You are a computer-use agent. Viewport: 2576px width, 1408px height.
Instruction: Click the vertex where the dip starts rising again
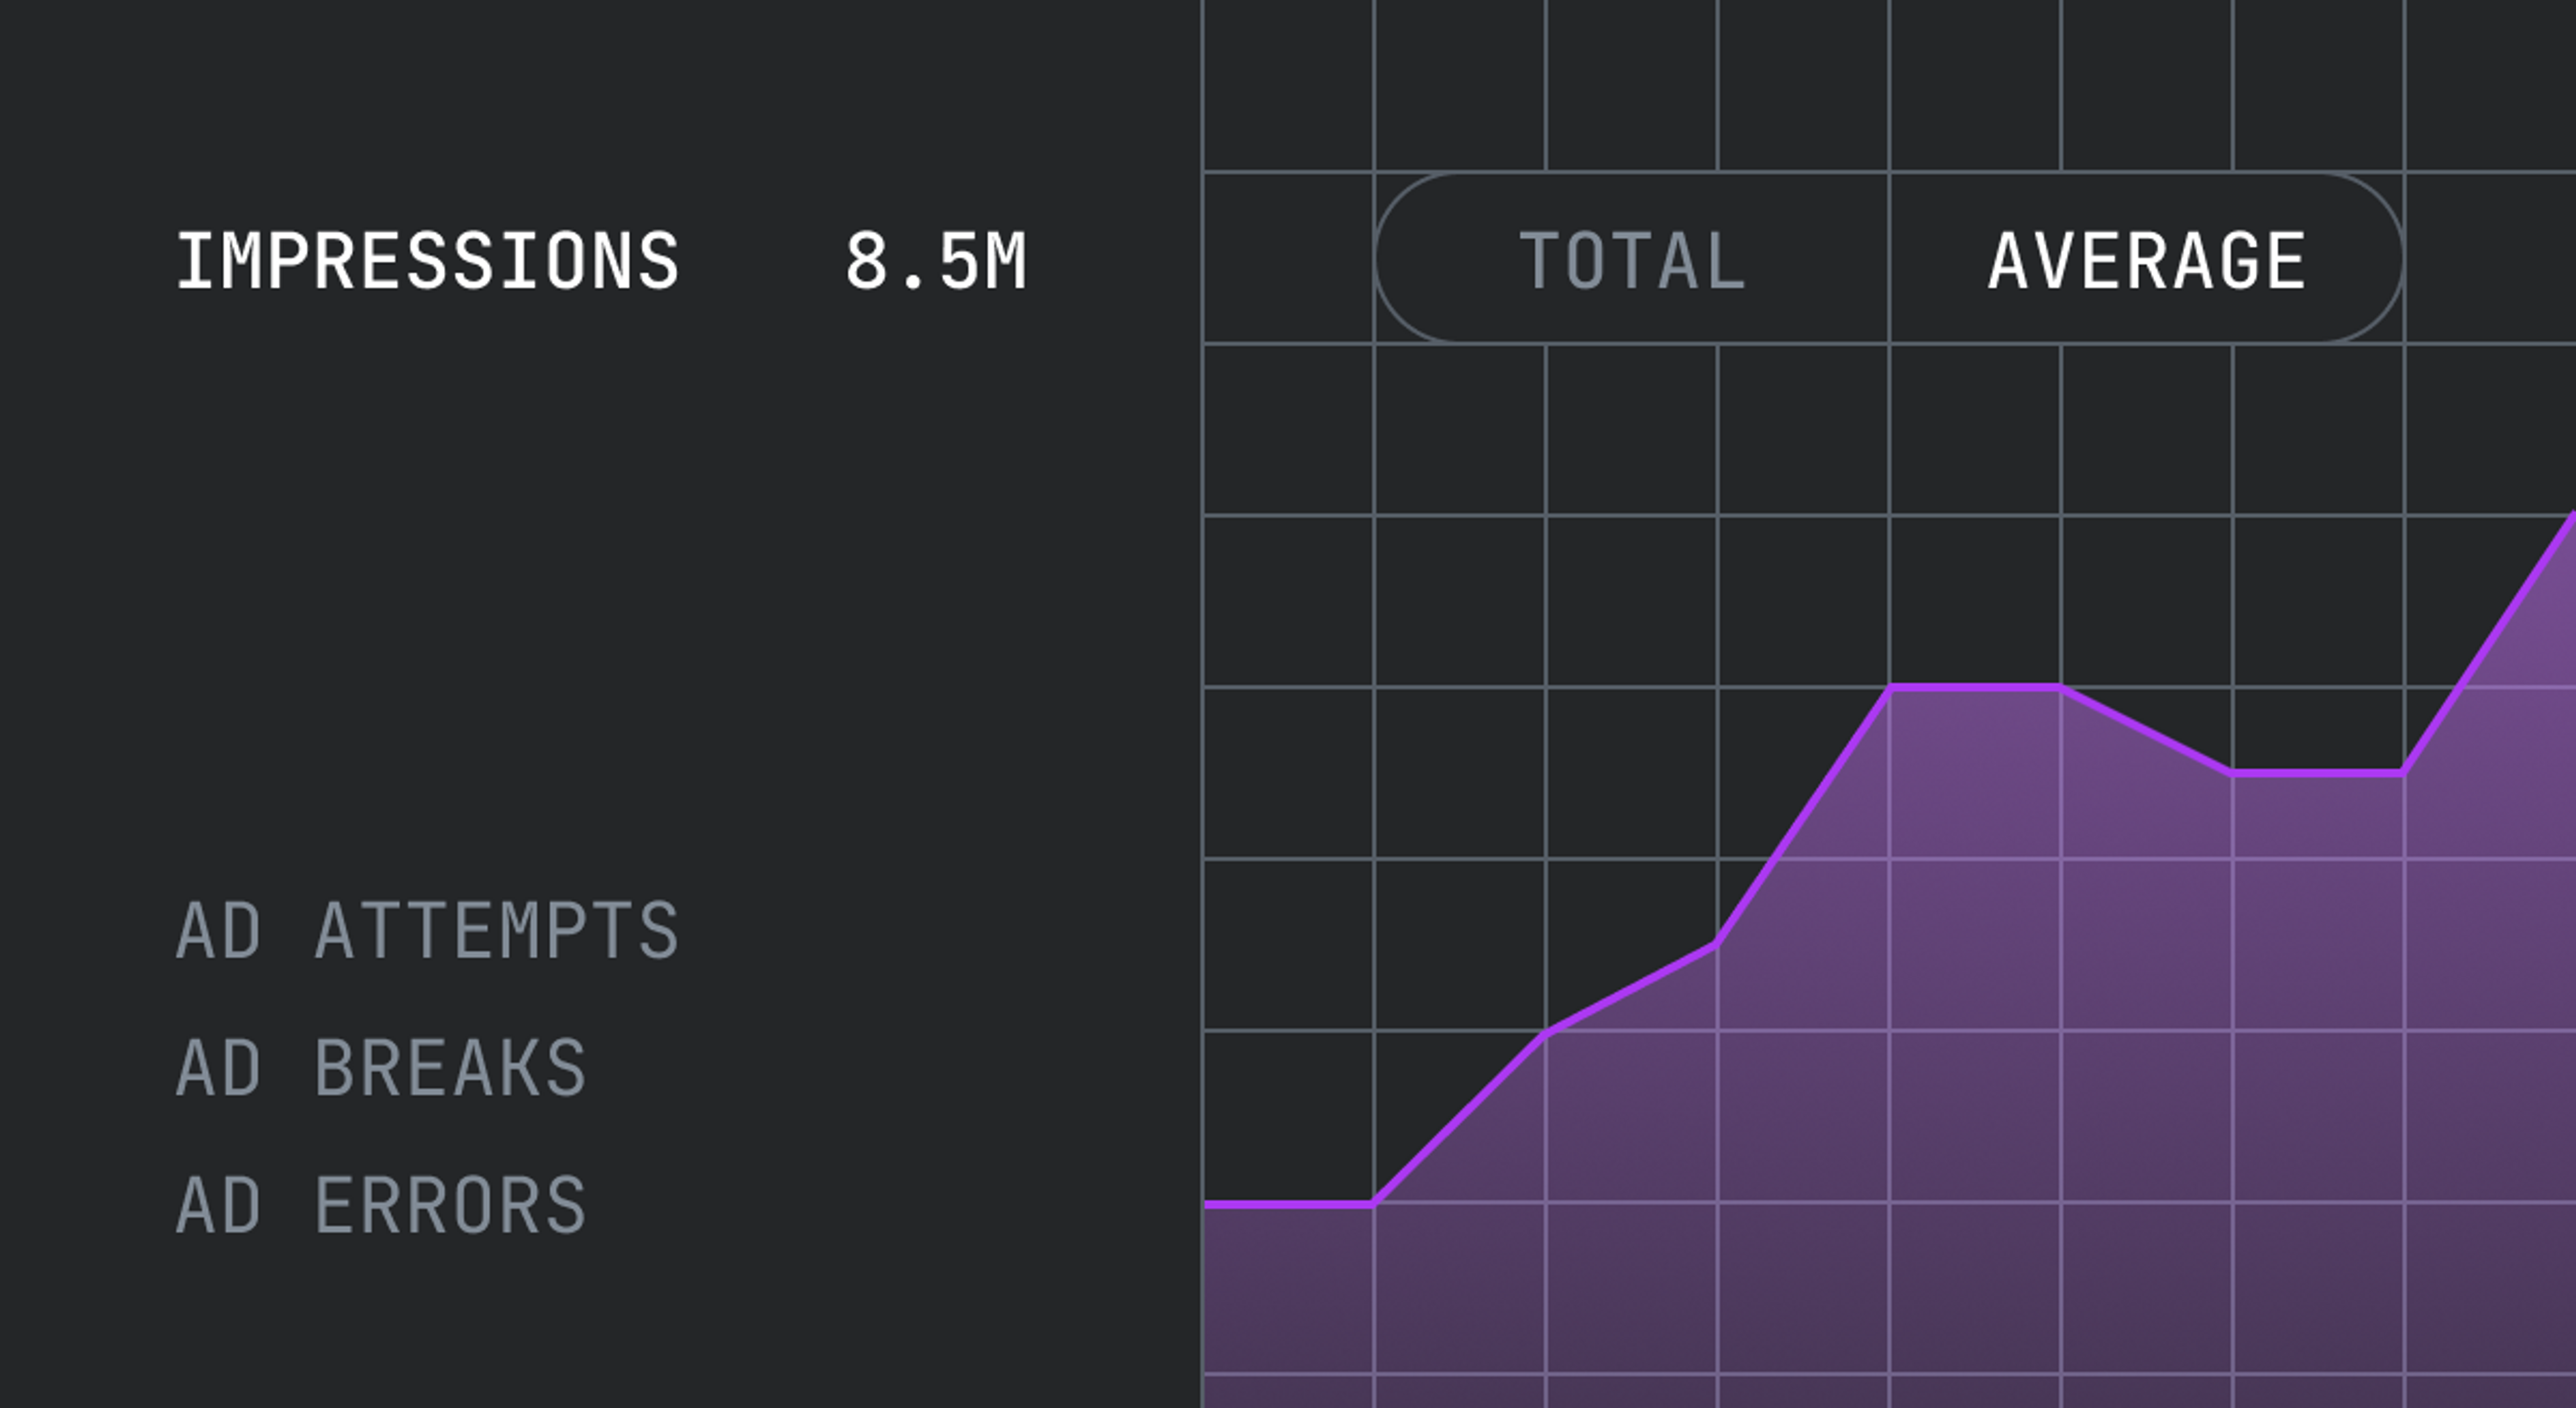[2403, 772]
